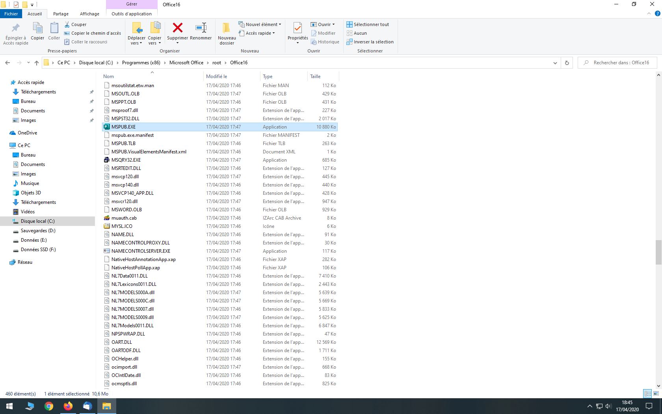Select the OART.DLL file icon
662x414 pixels.
pyautogui.click(x=106, y=342)
